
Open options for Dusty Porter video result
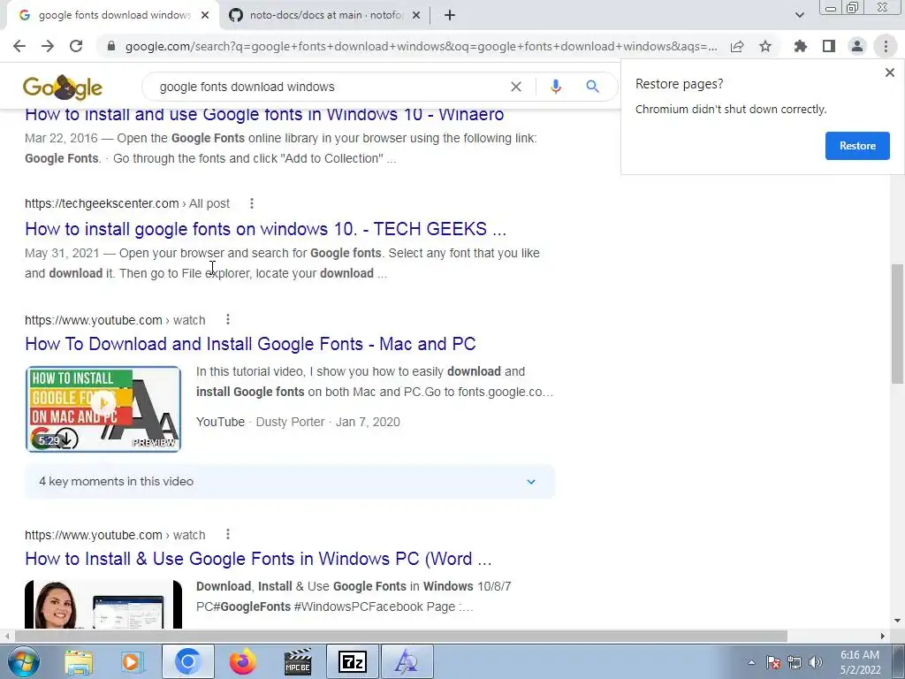coord(228,319)
